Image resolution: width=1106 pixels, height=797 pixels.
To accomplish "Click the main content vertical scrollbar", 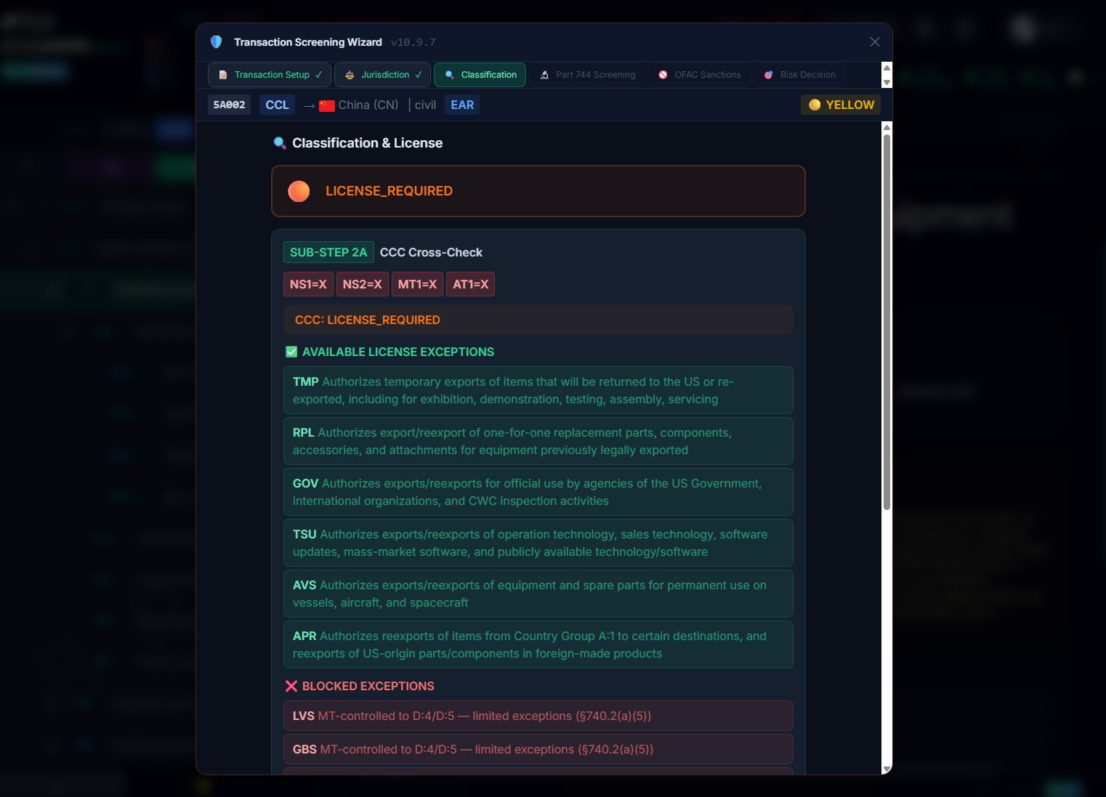I will (x=887, y=320).
